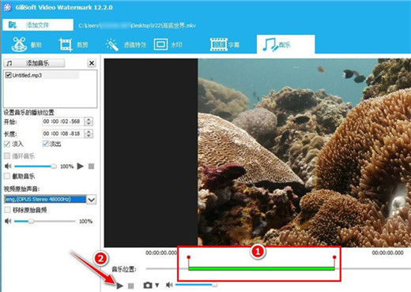Viewport: 411px width, 292px height.
Task: Open the 滤镜特效 effects tab
Action: (x=126, y=45)
